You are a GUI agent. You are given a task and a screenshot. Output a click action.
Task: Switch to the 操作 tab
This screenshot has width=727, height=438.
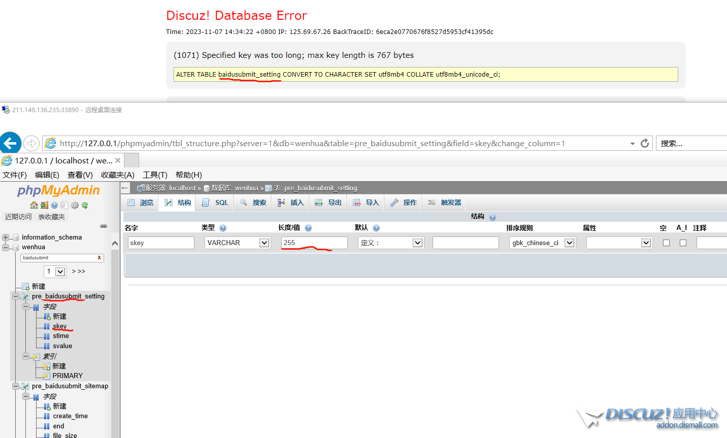(404, 203)
